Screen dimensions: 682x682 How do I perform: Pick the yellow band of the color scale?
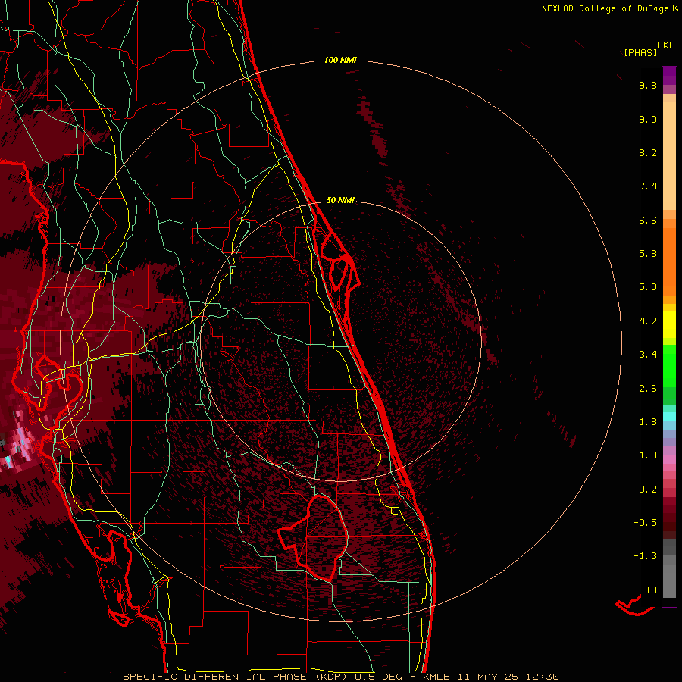coord(669,324)
